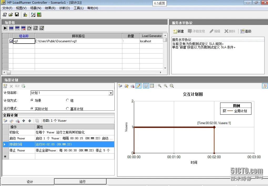
Task: Remove the group via the figures-red-X icon
Action: 23,28
